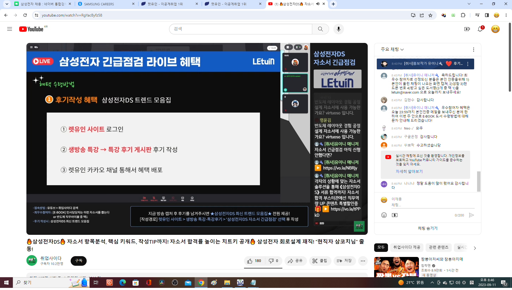The height and width of the screenshot is (290, 512).
Task: Open a new browser tab
Action: click(333, 4)
